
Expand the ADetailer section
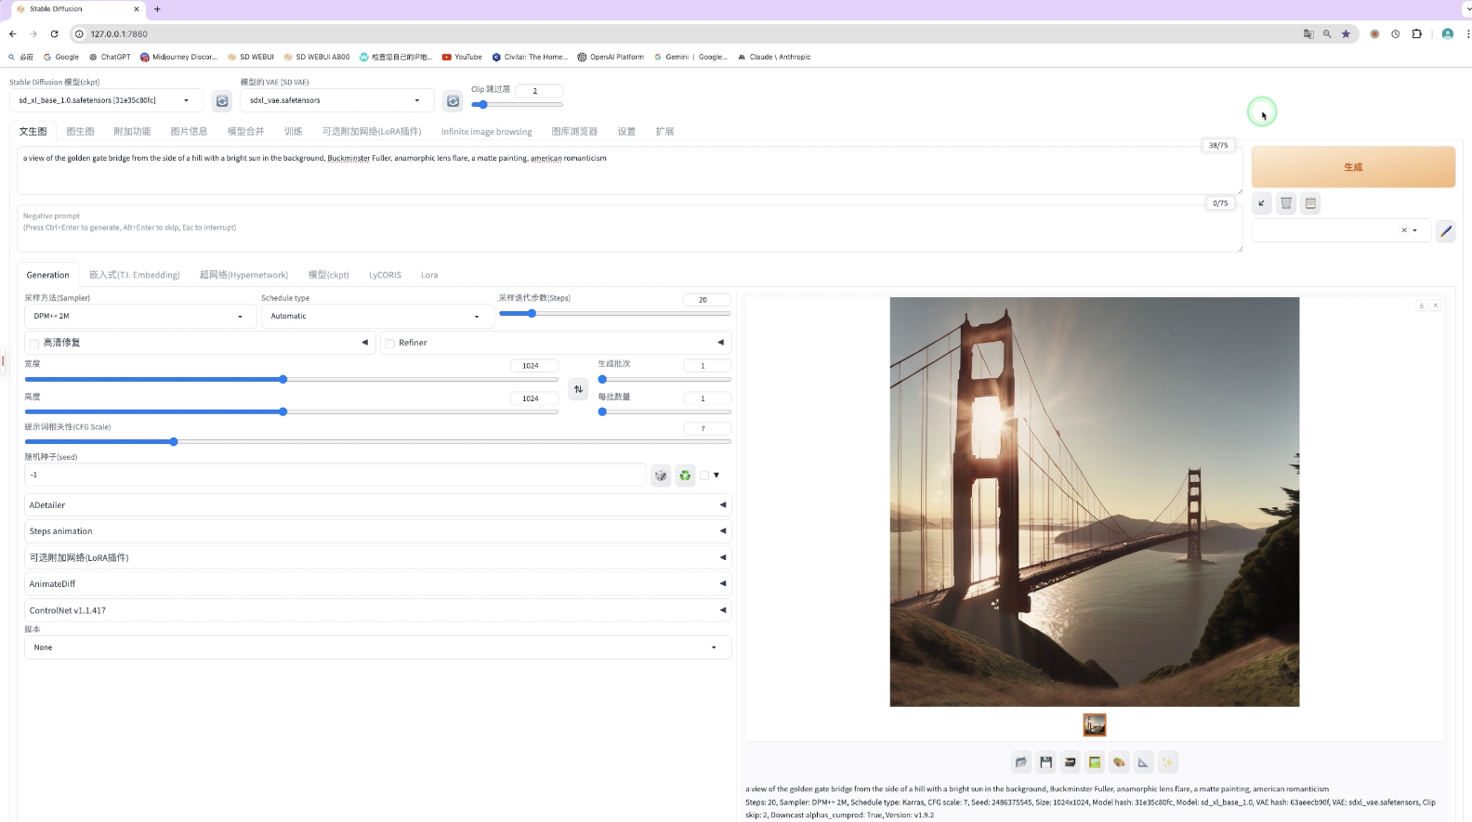[377, 505]
